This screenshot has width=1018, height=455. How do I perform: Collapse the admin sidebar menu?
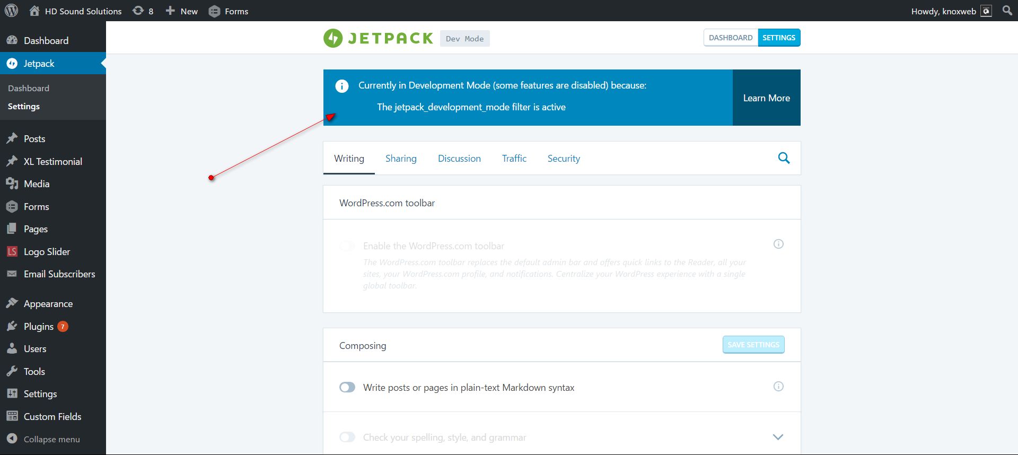[51, 439]
